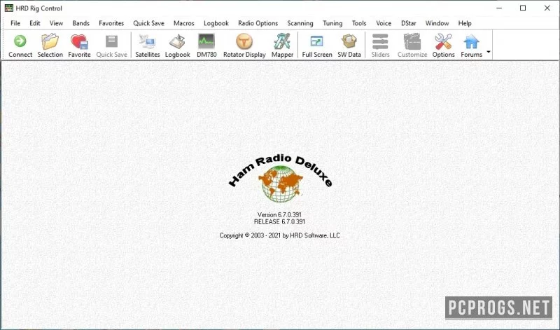Open the Tools menu
The image size is (560, 330).
coord(359,23)
